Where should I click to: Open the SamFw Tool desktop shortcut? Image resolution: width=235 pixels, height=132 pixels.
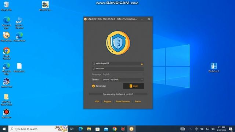click(7, 83)
